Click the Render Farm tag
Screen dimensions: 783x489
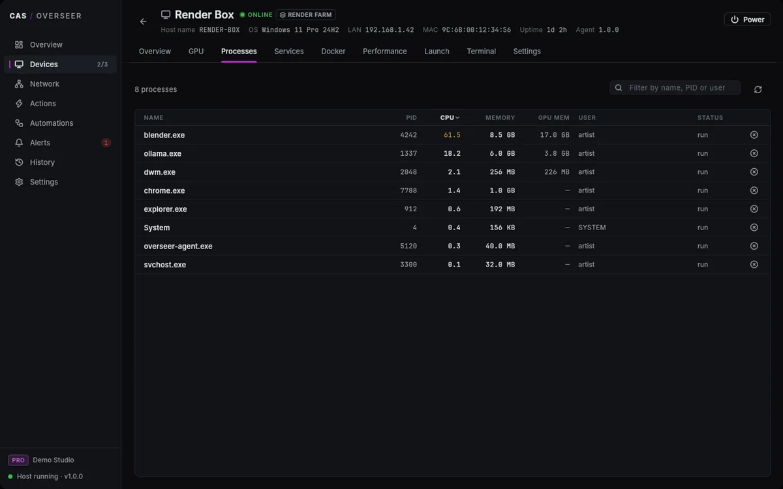tap(306, 15)
